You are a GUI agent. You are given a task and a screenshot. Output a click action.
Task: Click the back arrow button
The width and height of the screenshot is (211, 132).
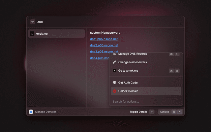coord(33,22)
